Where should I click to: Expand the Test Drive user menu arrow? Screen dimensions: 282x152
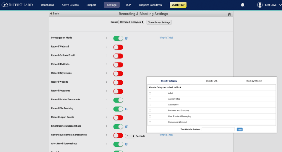pos(280,5)
